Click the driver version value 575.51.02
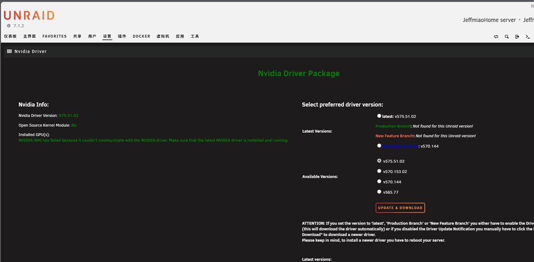534x262 pixels. tap(68, 115)
